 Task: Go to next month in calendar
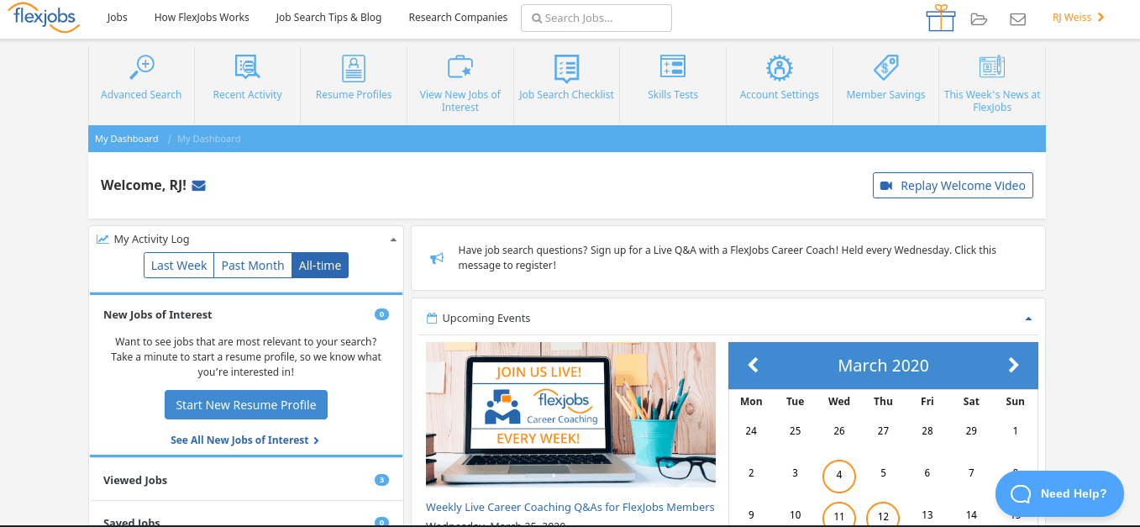tap(1013, 365)
